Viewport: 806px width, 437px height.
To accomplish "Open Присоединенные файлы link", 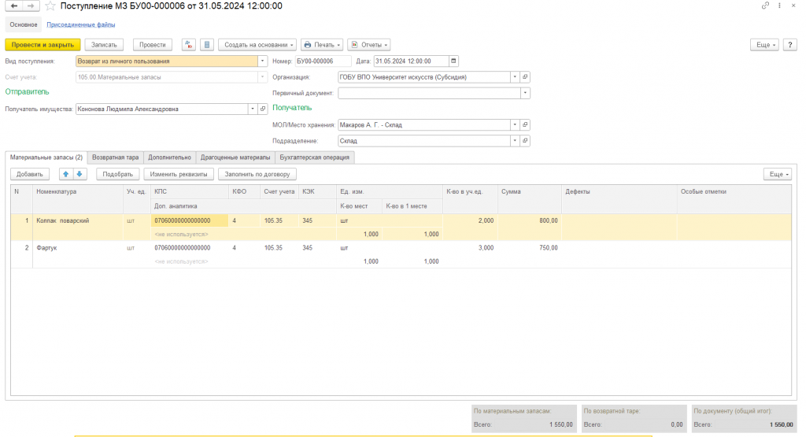I will pos(81,24).
